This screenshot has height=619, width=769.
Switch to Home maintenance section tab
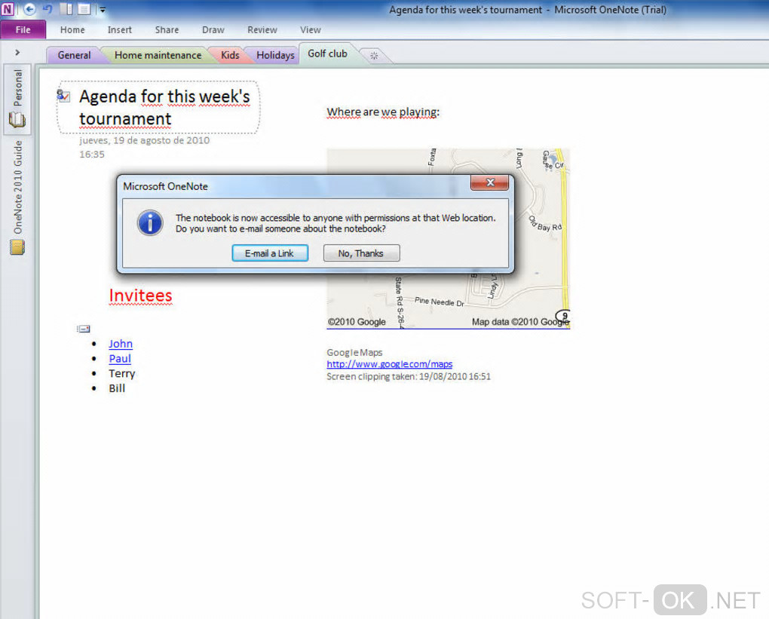(158, 55)
